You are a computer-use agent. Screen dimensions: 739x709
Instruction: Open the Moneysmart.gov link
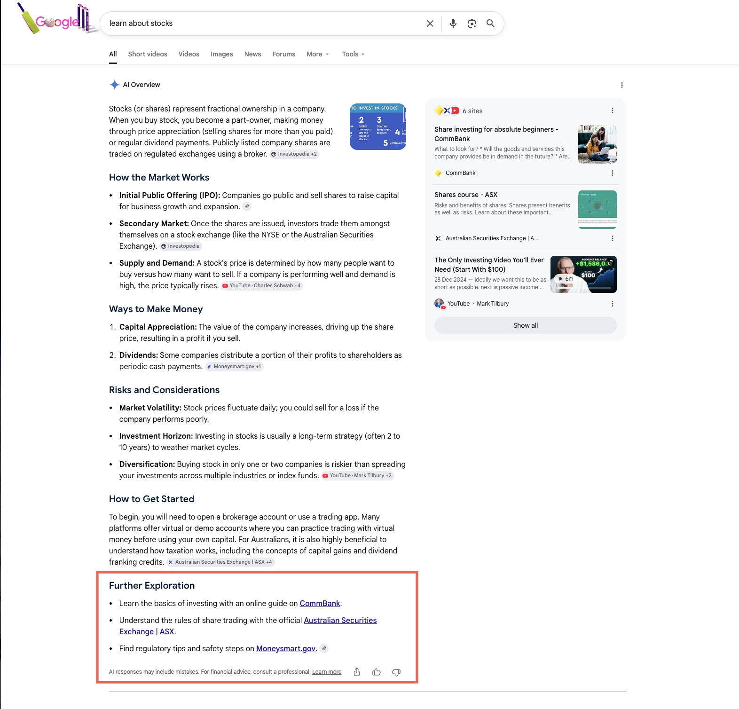pyautogui.click(x=286, y=648)
